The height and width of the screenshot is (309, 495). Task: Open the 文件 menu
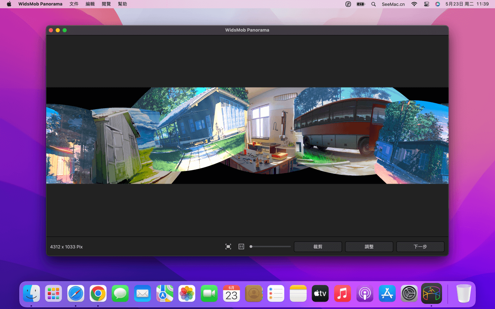74,4
